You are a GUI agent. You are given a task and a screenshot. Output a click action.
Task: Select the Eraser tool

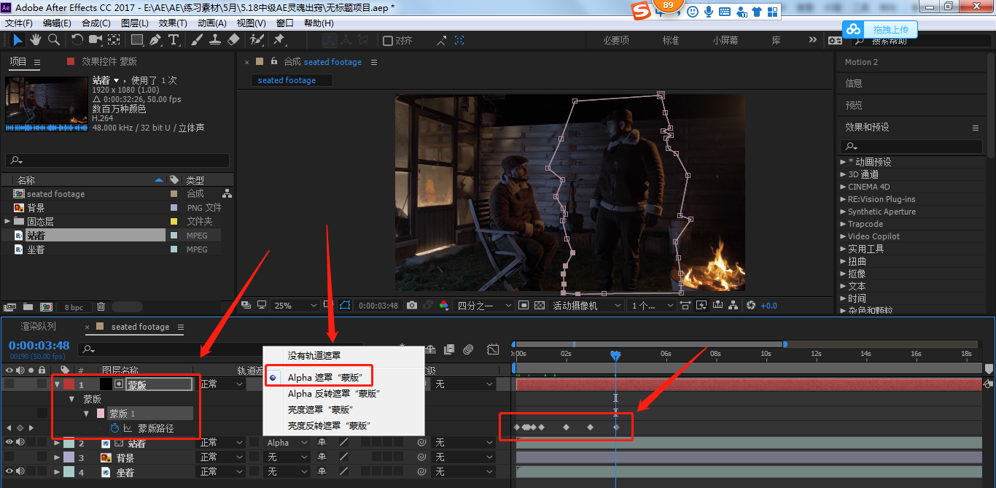point(233,39)
